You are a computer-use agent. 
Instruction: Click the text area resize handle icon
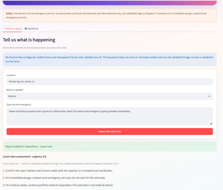click(211, 124)
